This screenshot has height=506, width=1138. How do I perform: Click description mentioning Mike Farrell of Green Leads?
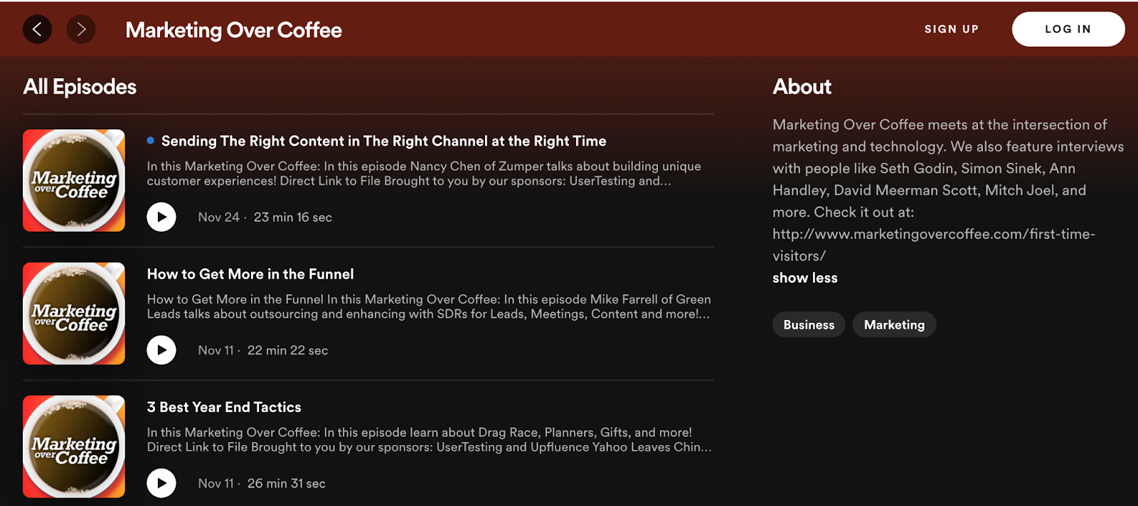coord(429,306)
